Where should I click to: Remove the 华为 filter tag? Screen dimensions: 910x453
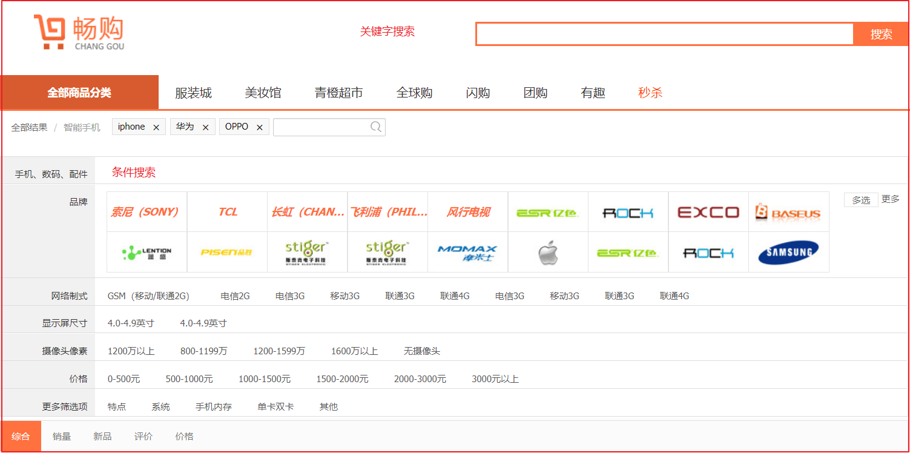tap(205, 127)
